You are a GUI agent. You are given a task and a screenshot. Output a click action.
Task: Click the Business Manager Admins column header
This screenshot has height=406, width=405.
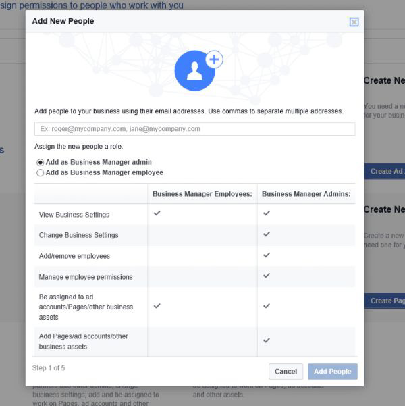pos(306,194)
